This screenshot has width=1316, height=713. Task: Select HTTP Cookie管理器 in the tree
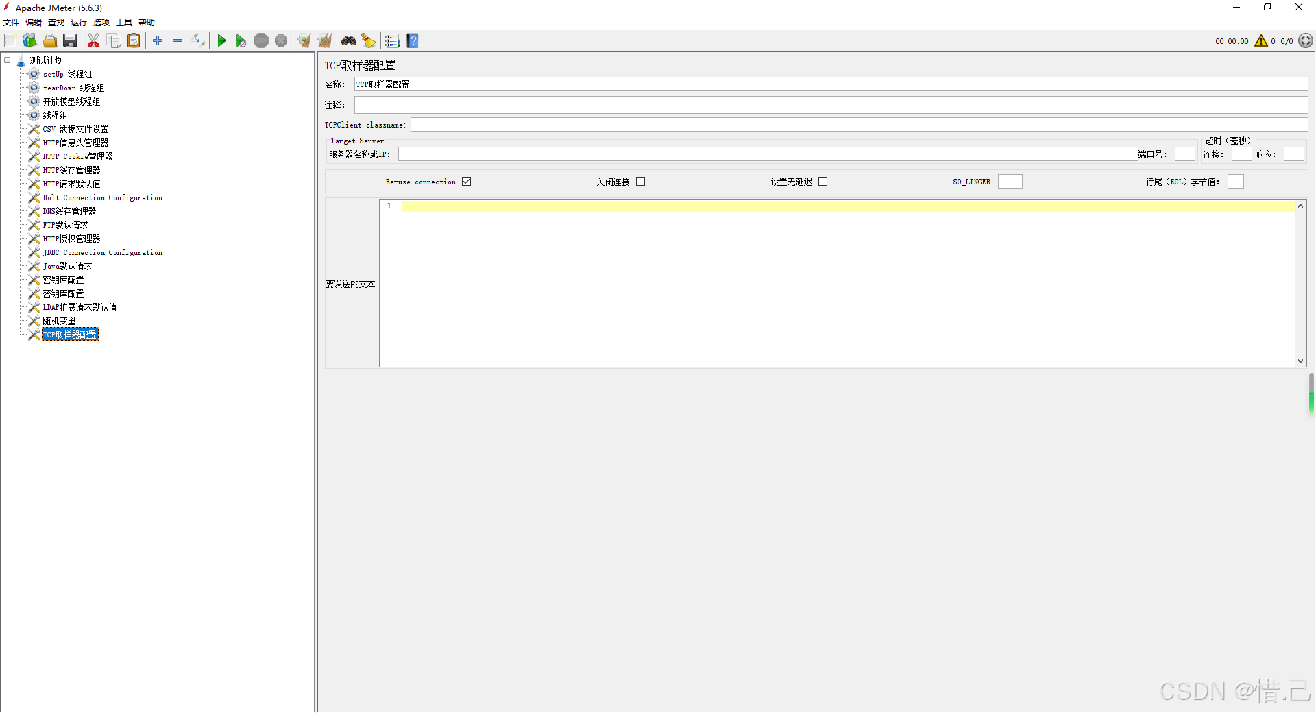[x=77, y=156]
